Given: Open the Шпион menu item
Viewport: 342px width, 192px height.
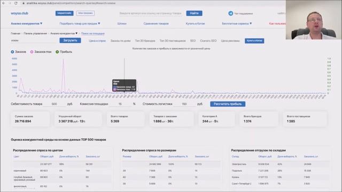Looking at the screenshot, I should point(122,23).
